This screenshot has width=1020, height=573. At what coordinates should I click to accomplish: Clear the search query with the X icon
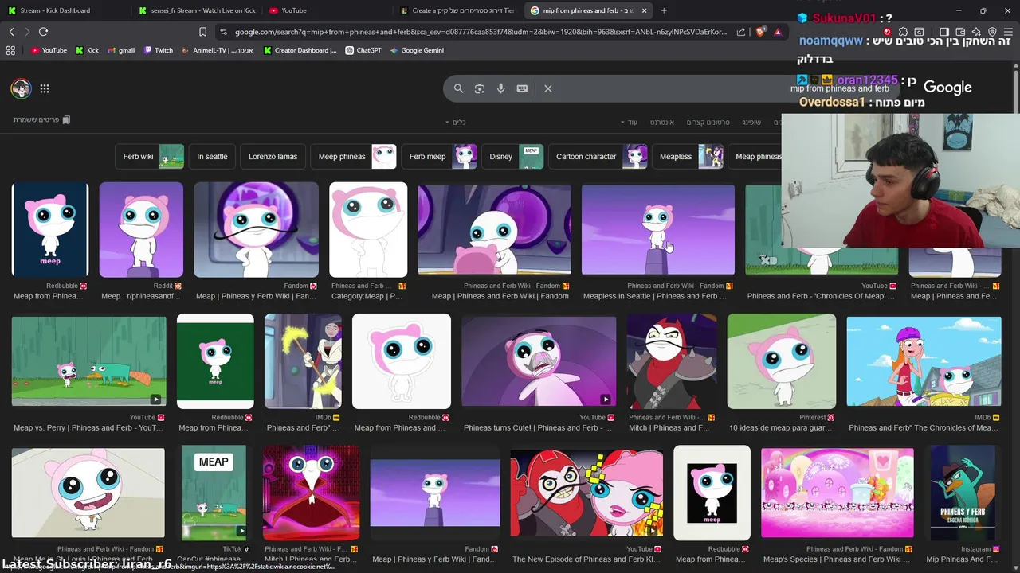click(x=548, y=88)
